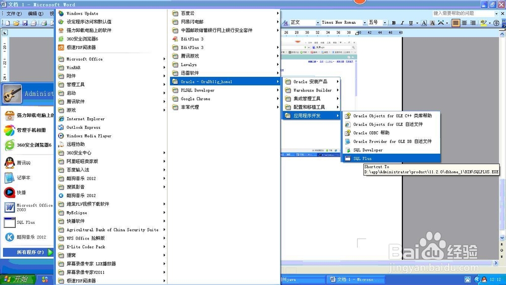Click Word's New document icon
The width and height of the screenshot is (506, 285).
pyautogui.click(x=8, y=23)
